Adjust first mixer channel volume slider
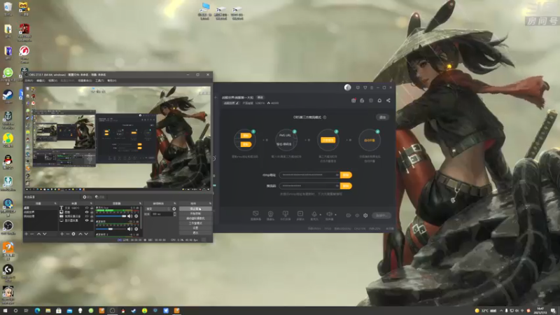 tap(111, 216)
